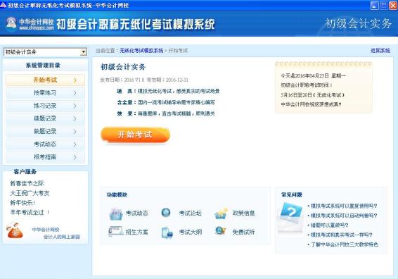Viewport: 398px width, 279px height.
Task: Click the 考试大纲 document icon
Action: coord(167,232)
